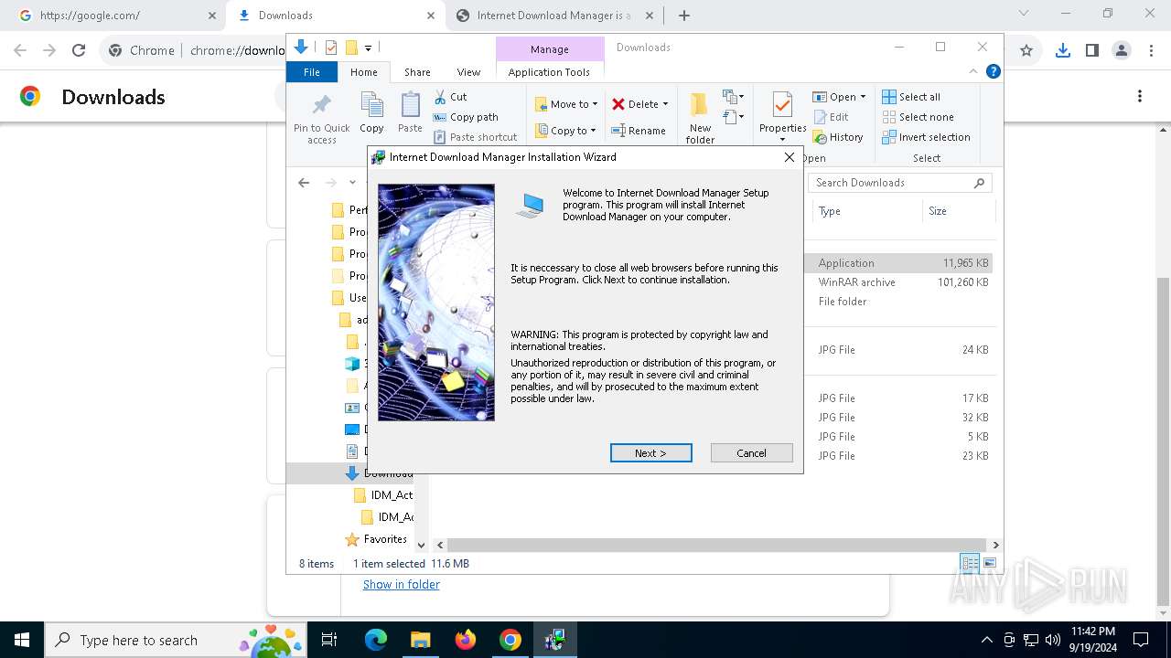Open recent locations dropdown in Explorer
The image size is (1171, 658).
352,183
